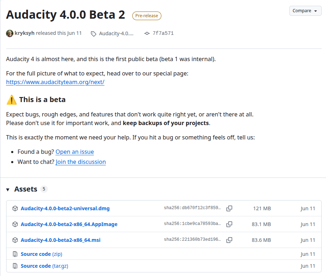326x276 pixels.
Task: Click the released this Jun 11 text
Action: point(59,33)
